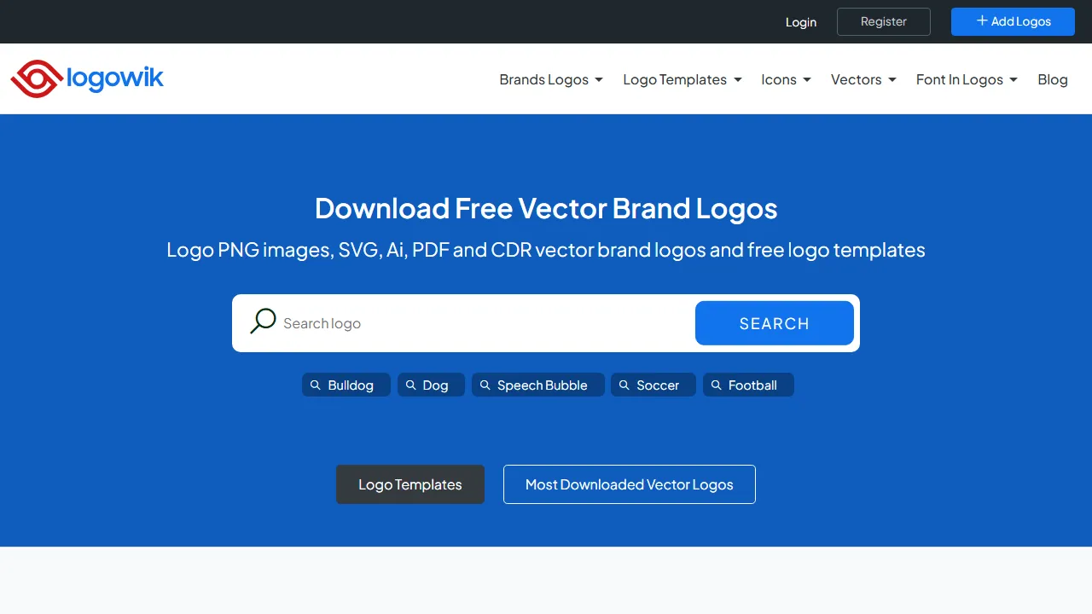1092x614 pixels.
Task: Click the search icon on the Football tag
Action: click(717, 385)
